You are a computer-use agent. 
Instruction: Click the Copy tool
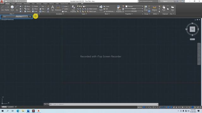(x=27, y=9)
